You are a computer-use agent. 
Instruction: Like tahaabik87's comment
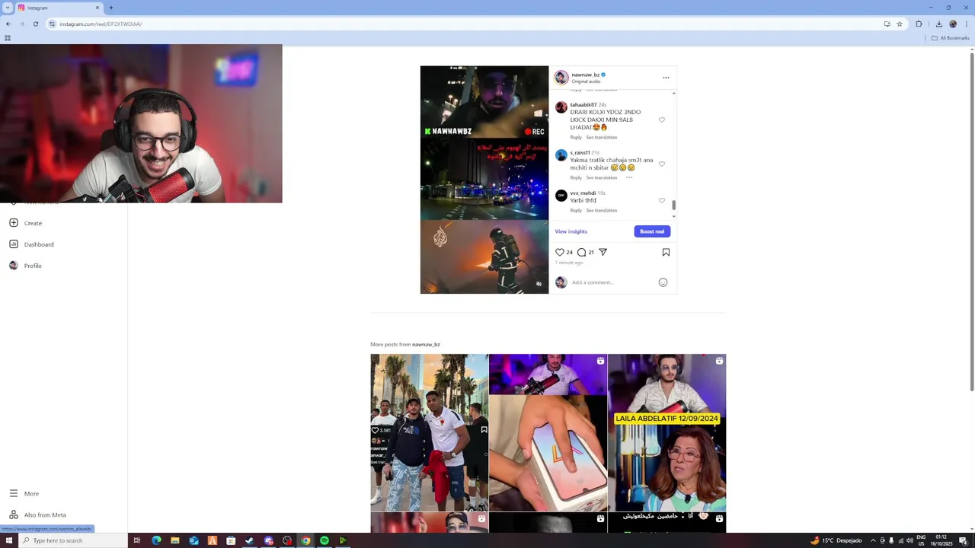662,119
